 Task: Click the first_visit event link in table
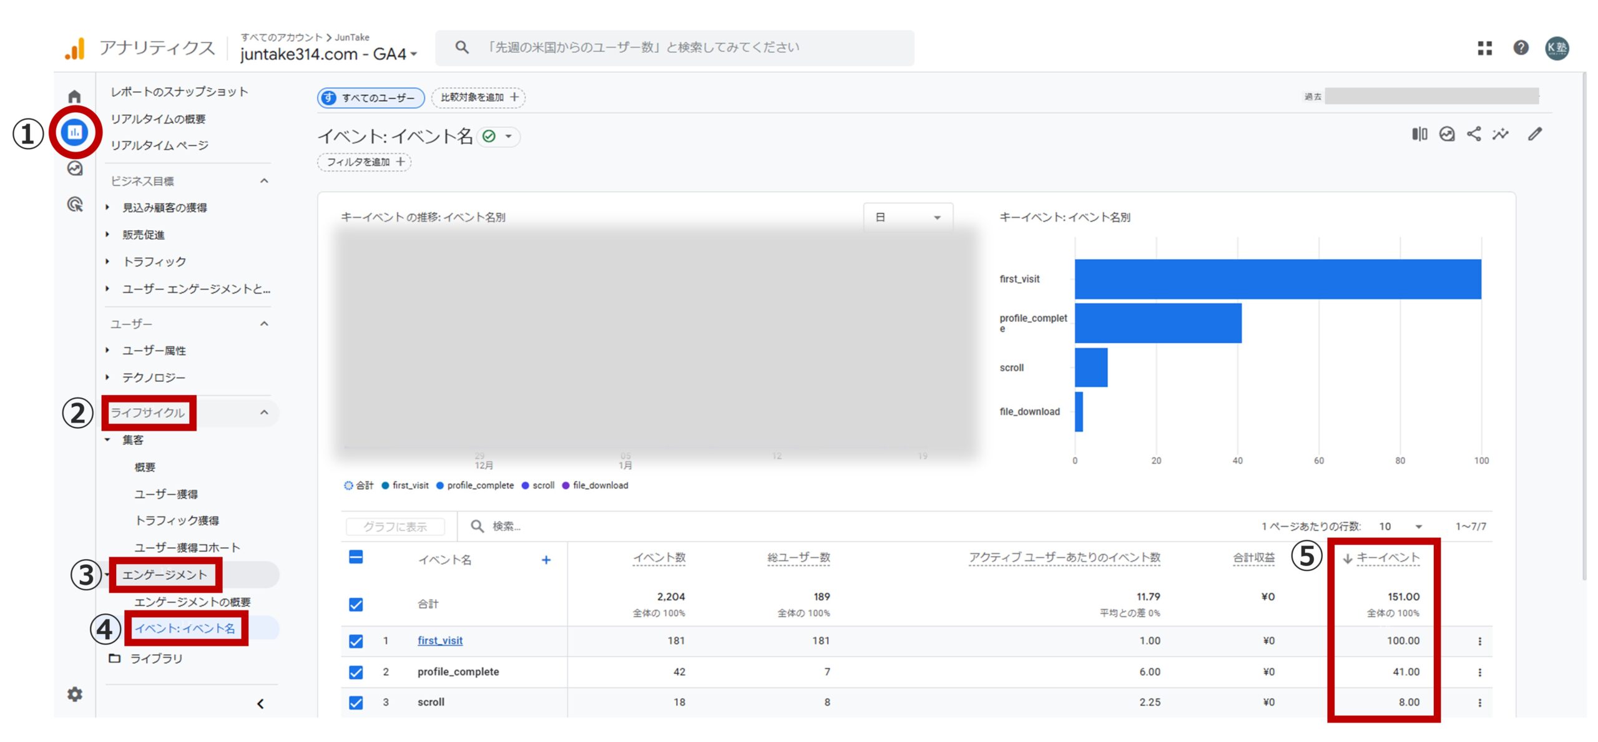coord(439,640)
